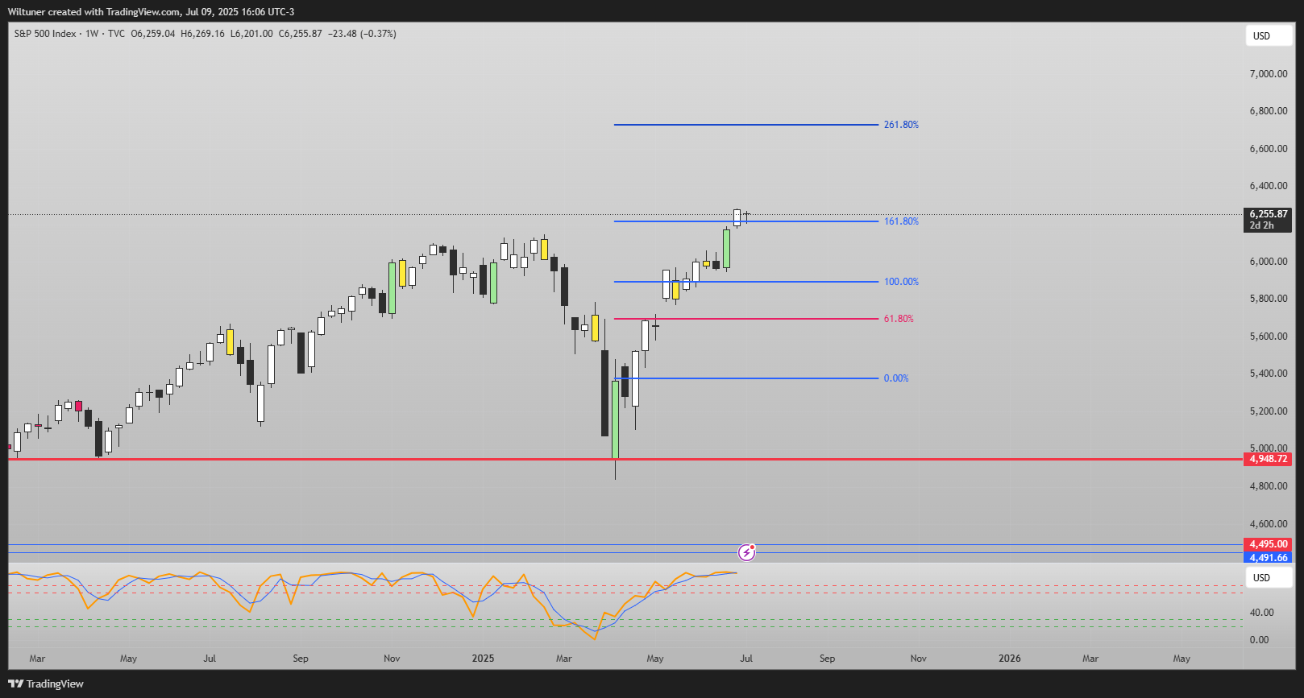Click 5,800.00 on the price axis
Image resolution: width=1304 pixels, height=698 pixels.
(1269, 299)
